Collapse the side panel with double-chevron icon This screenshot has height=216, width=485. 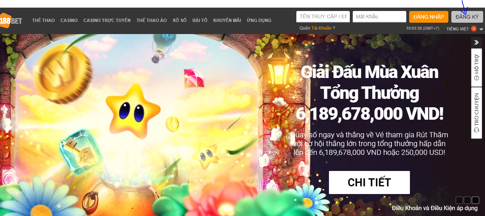coord(476,42)
